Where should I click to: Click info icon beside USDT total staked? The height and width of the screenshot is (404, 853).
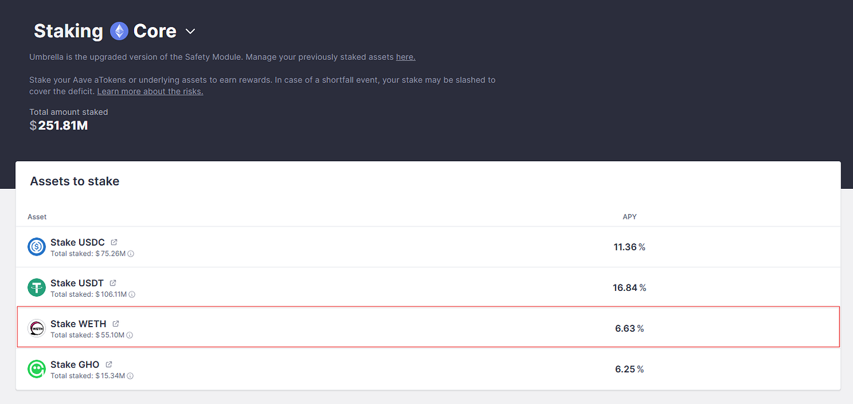[132, 294]
